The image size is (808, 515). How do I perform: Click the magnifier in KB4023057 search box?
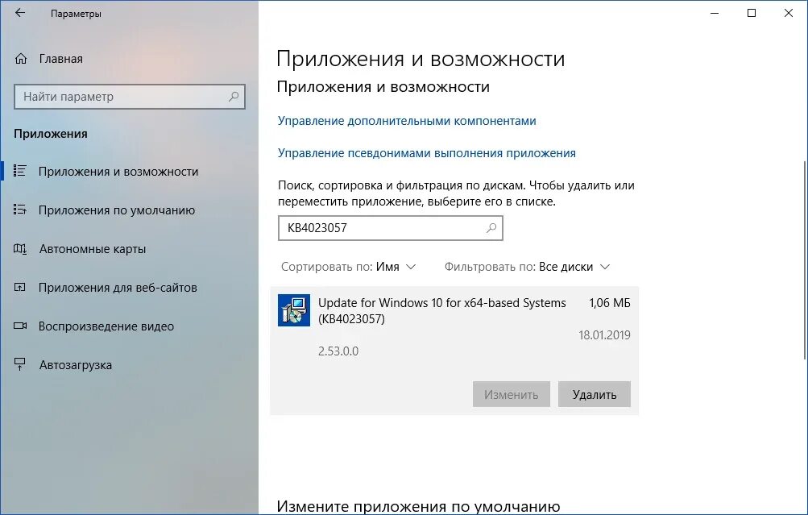pyautogui.click(x=491, y=228)
